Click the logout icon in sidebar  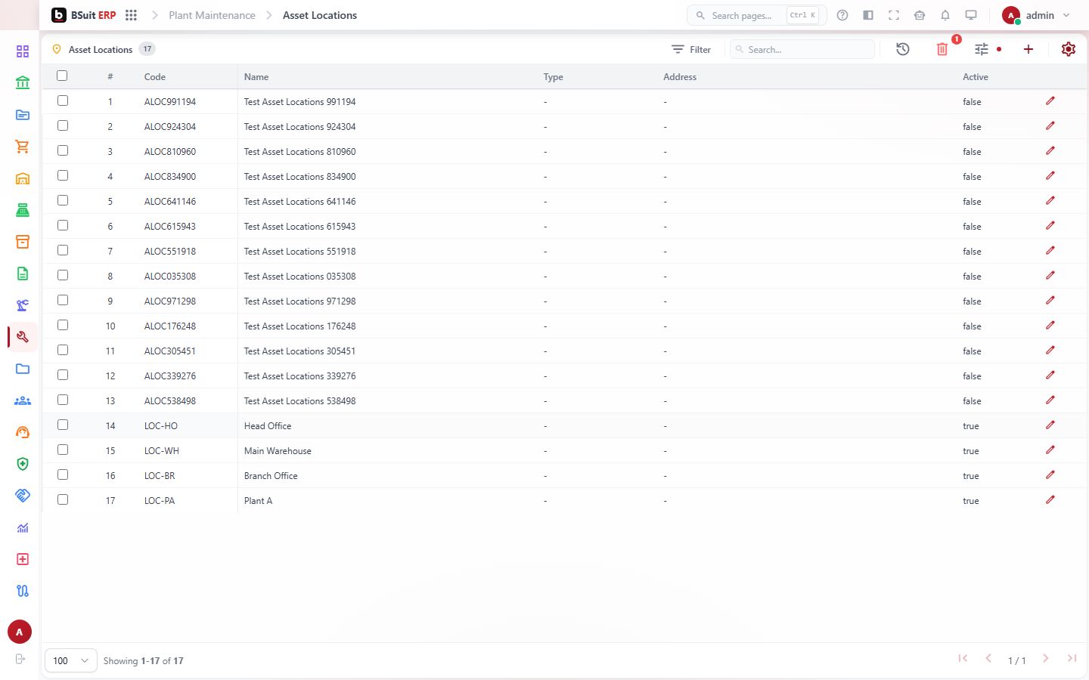[x=20, y=659]
